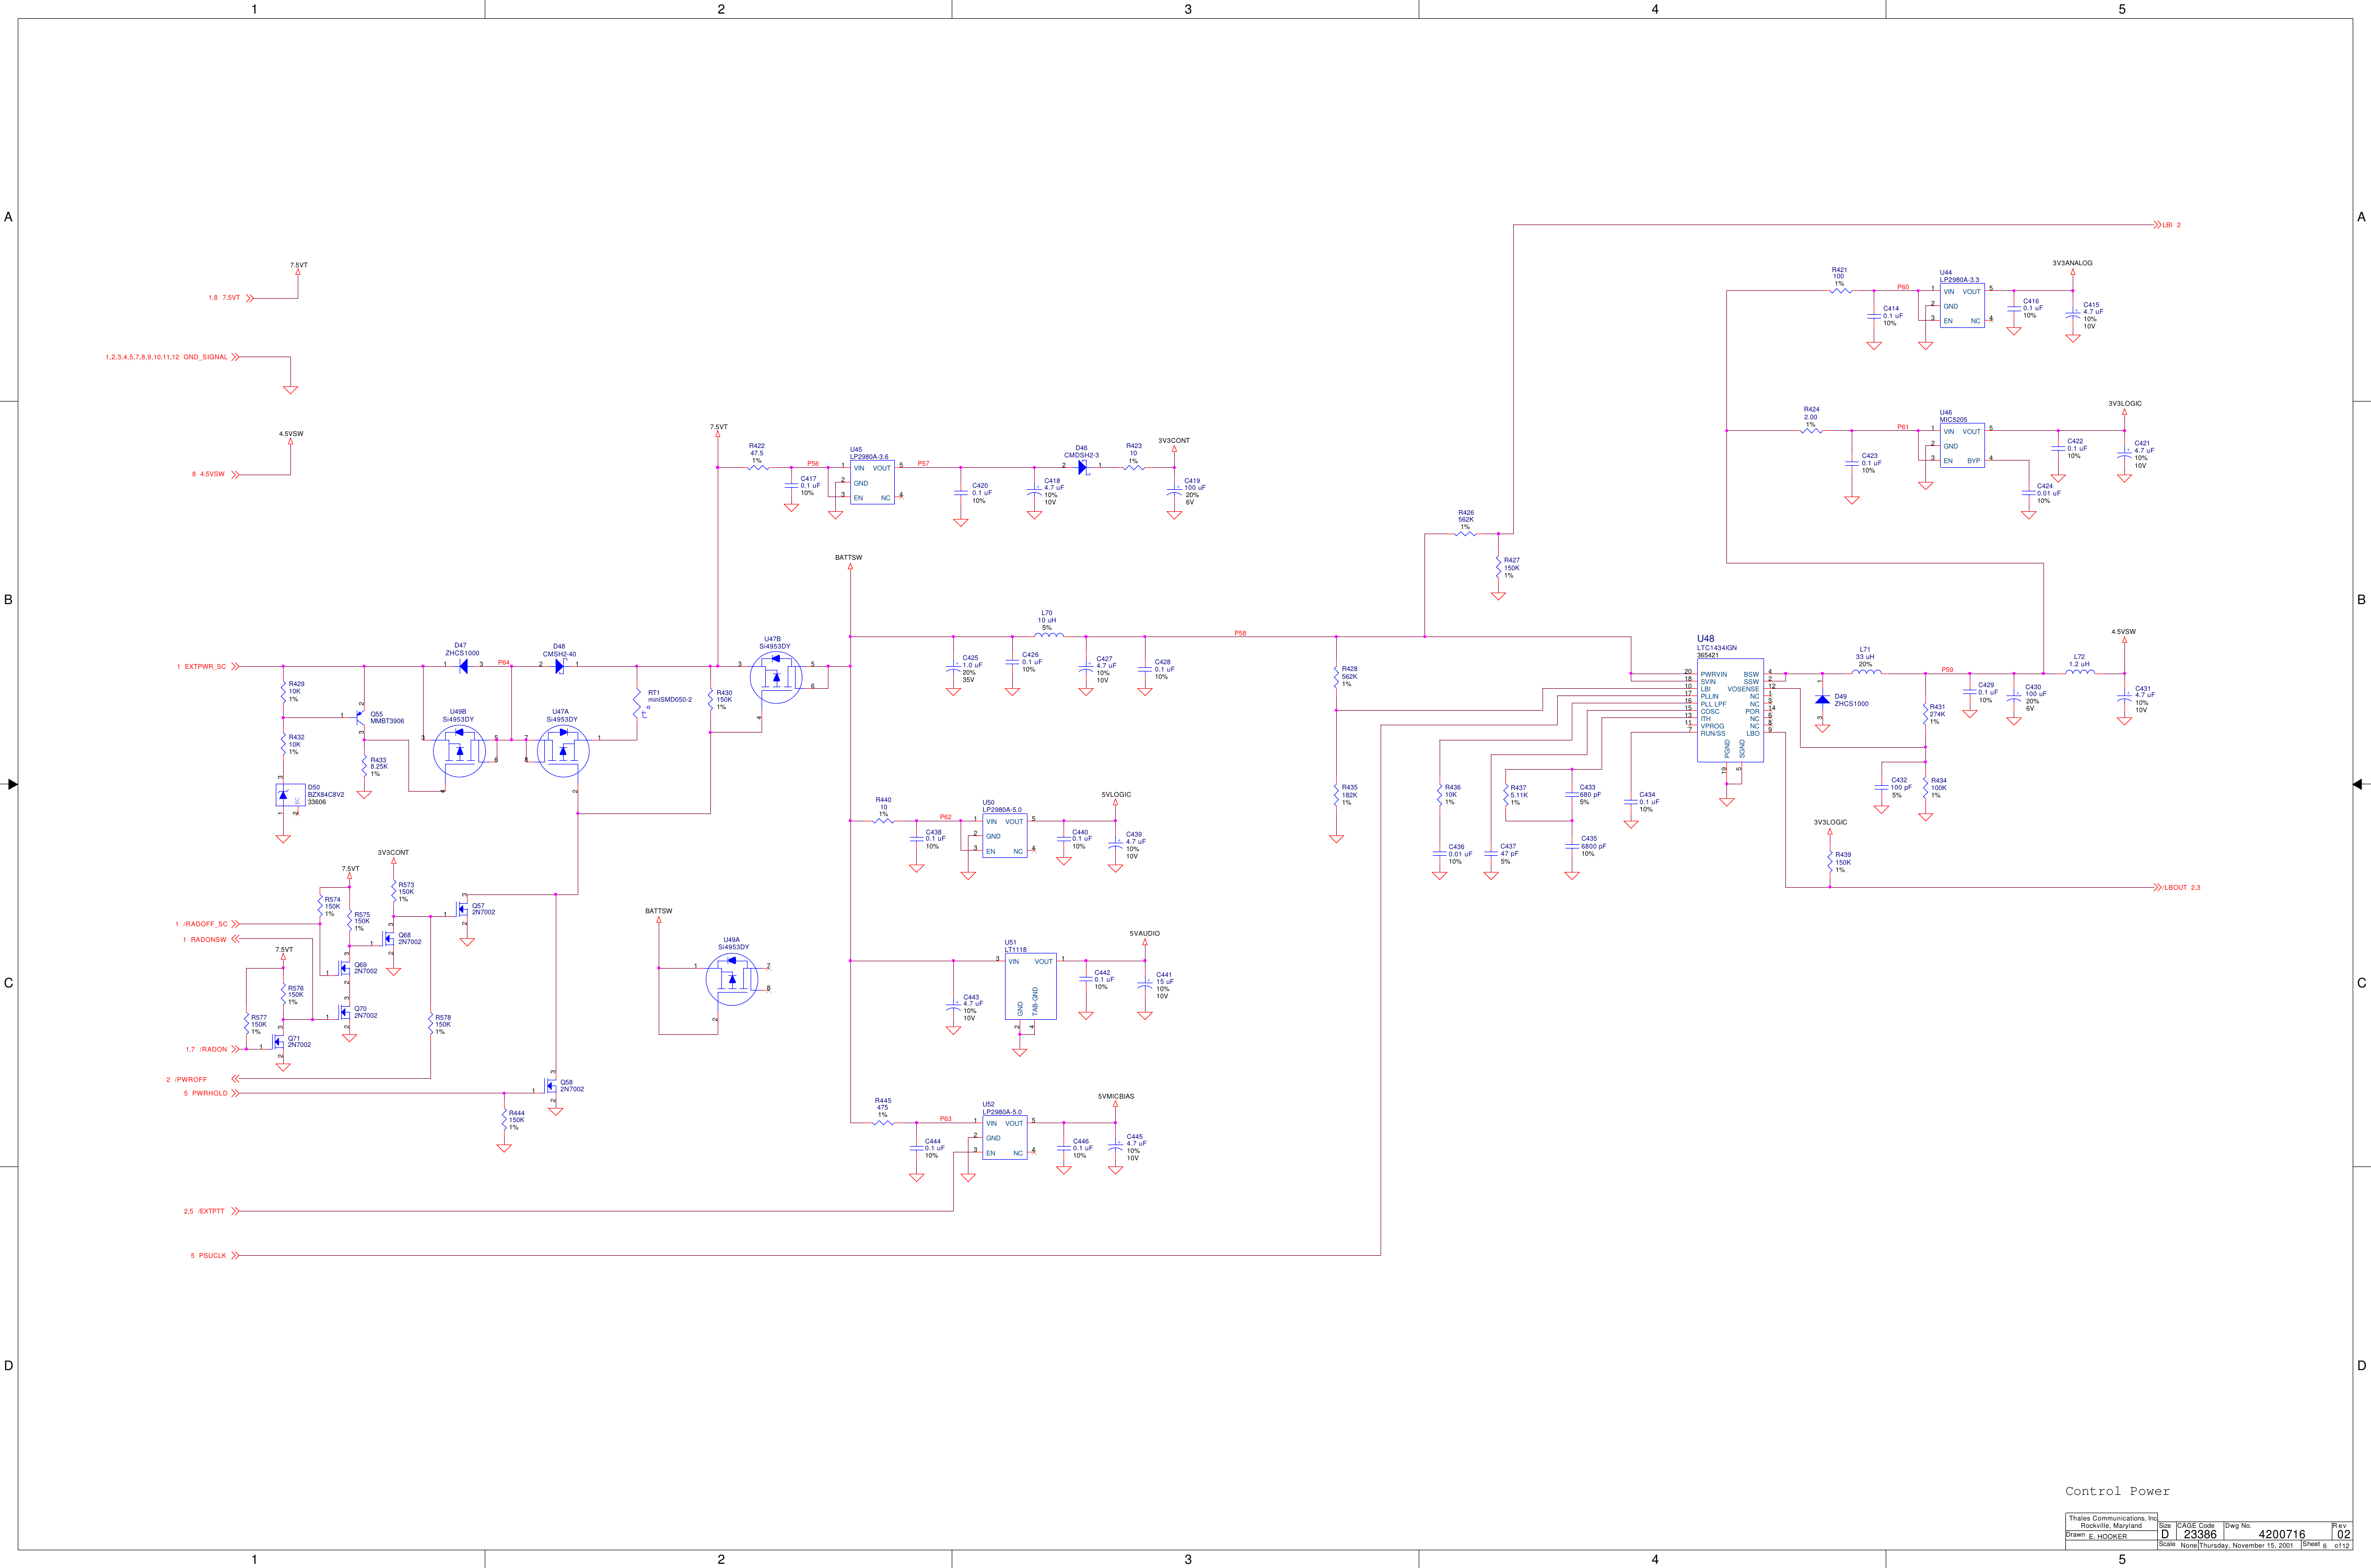Select the U51 LT1118 regulator symbol
2371x1568 pixels.
(x=1031, y=986)
